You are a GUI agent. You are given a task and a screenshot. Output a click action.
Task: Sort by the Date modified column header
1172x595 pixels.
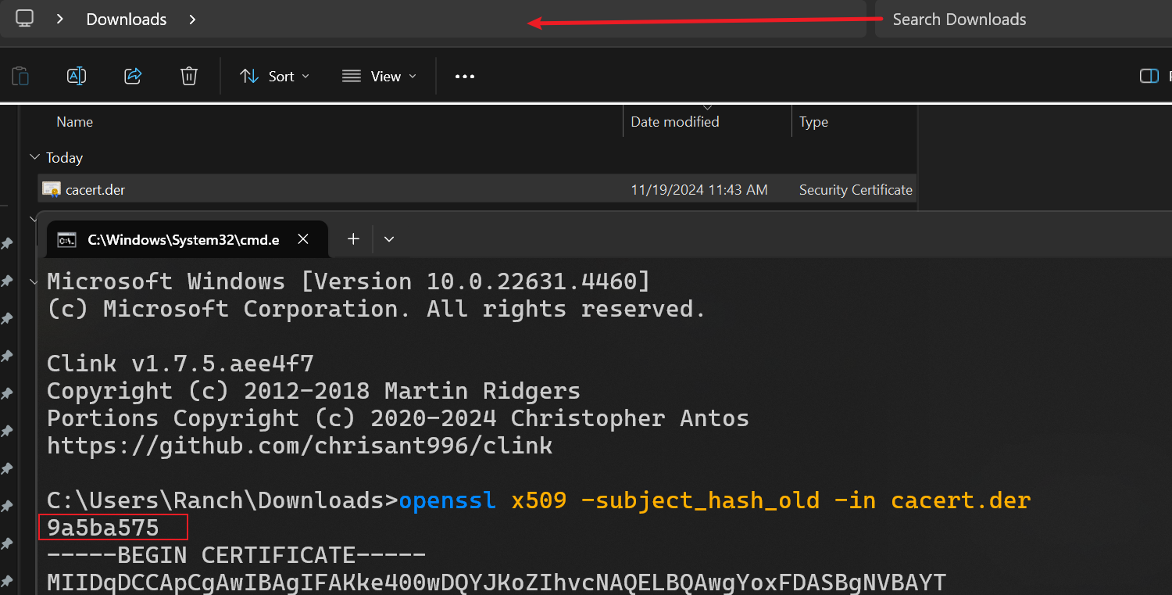pyautogui.click(x=675, y=122)
